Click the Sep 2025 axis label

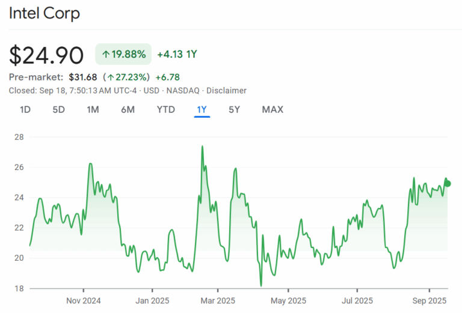pyautogui.click(x=430, y=300)
